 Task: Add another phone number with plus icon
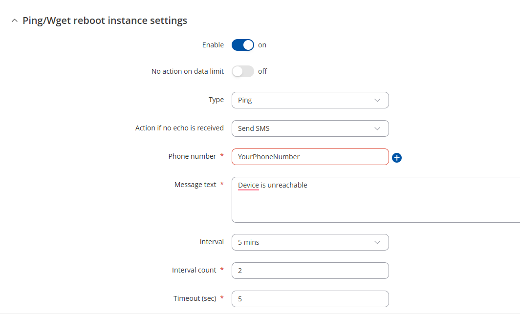397,157
